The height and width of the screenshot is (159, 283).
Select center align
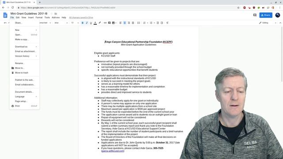(x=125, y=23)
